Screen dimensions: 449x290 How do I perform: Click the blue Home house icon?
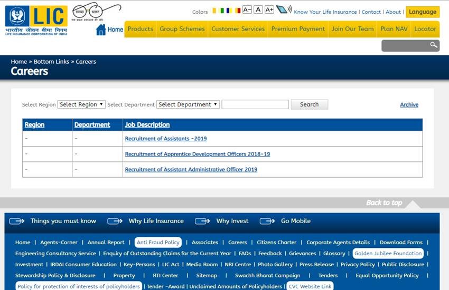[101, 30]
